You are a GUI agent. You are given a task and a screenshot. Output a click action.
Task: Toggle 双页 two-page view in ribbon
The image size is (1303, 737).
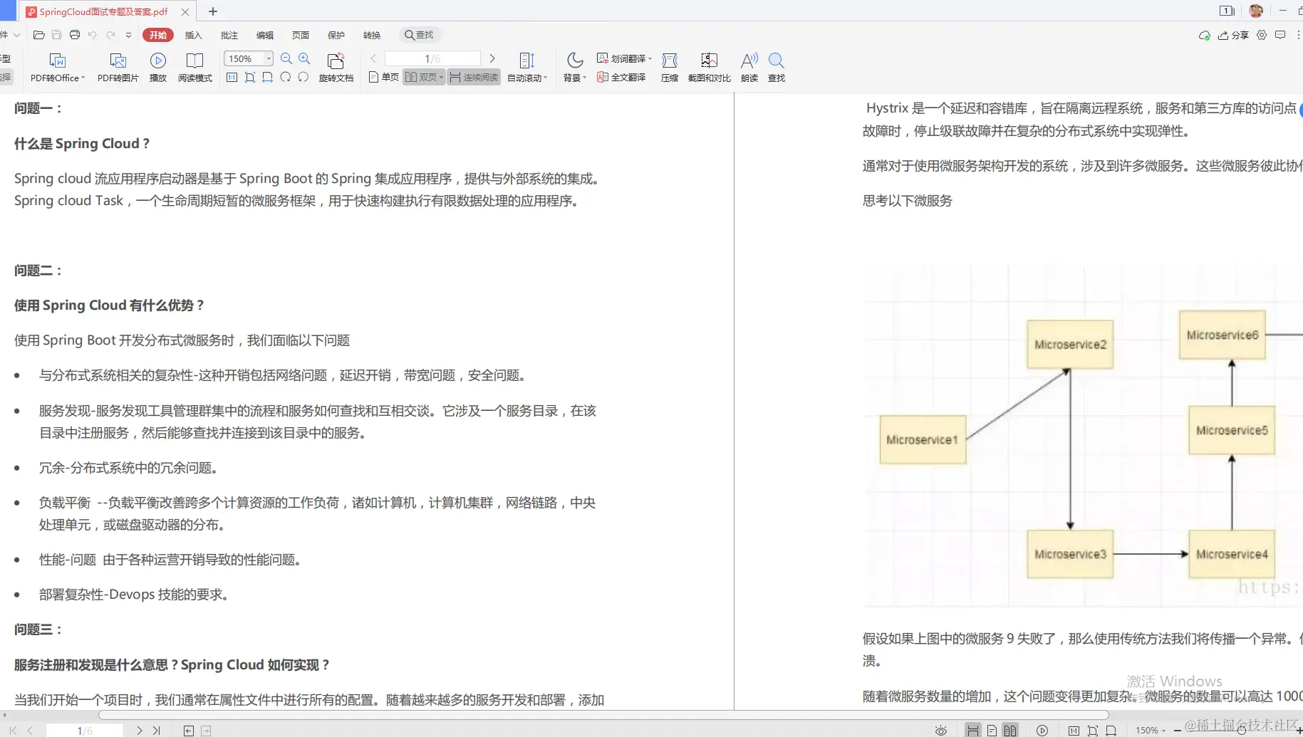click(x=424, y=77)
